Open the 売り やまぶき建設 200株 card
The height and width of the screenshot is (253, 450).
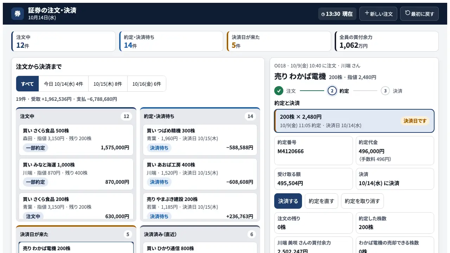pyautogui.click(x=200, y=207)
